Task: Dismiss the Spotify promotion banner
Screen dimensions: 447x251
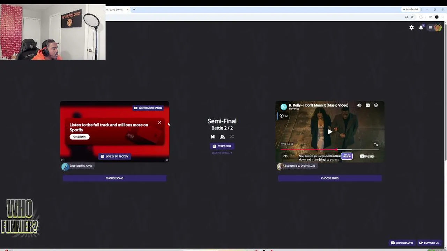Action: (x=159, y=122)
